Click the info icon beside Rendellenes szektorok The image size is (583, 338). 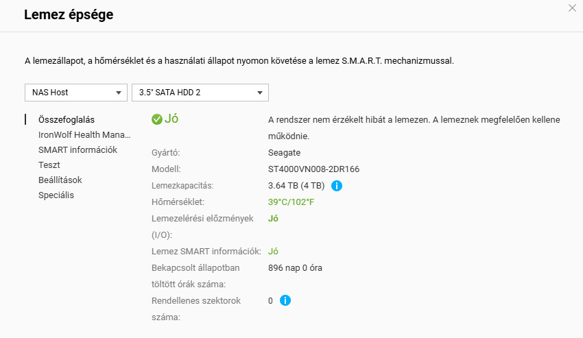(285, 300)
